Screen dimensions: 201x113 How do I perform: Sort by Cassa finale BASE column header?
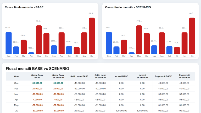(x=37, y=76)
